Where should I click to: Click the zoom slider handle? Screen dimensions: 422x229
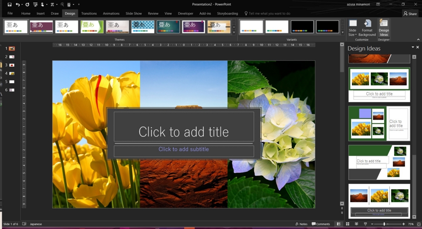pyautogui.click(x=384, y=224)
